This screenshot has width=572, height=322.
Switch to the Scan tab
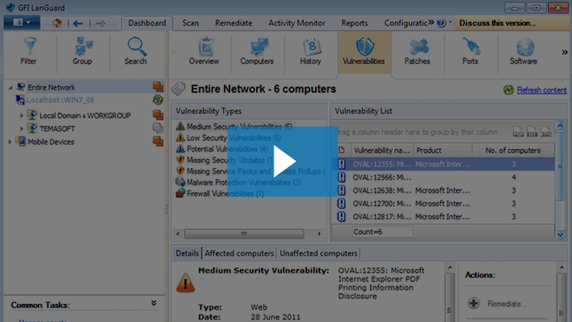tap(191, 23)
